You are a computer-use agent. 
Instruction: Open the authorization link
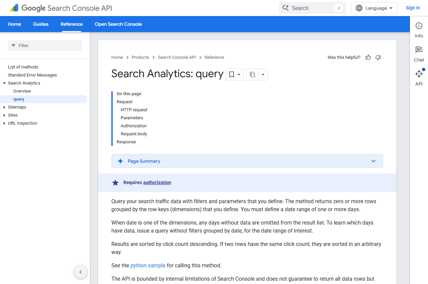(x=157, y=182)
